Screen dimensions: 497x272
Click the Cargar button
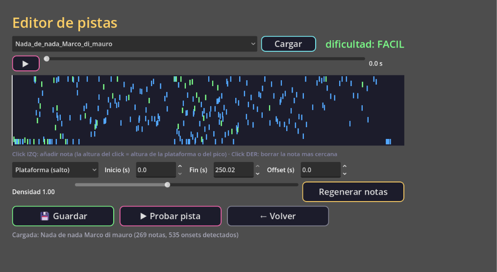pyautogui.click(x=288, y=44)
